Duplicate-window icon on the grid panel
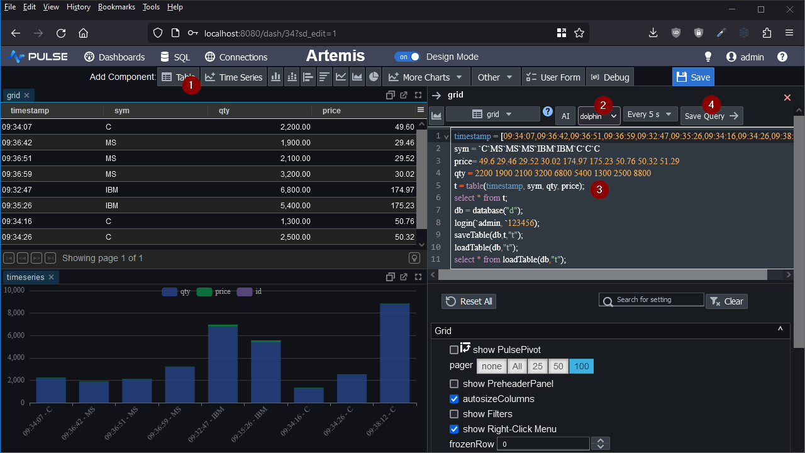The height and width of the screenshot is (453, 805). coord(390,95)
